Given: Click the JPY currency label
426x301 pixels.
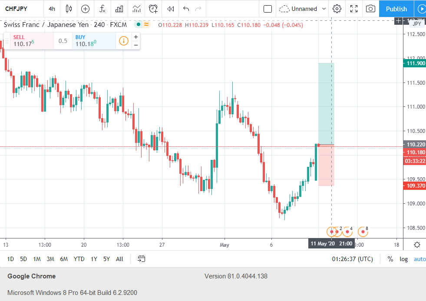Looking at the screenshot, I should [x=417, y=23].
